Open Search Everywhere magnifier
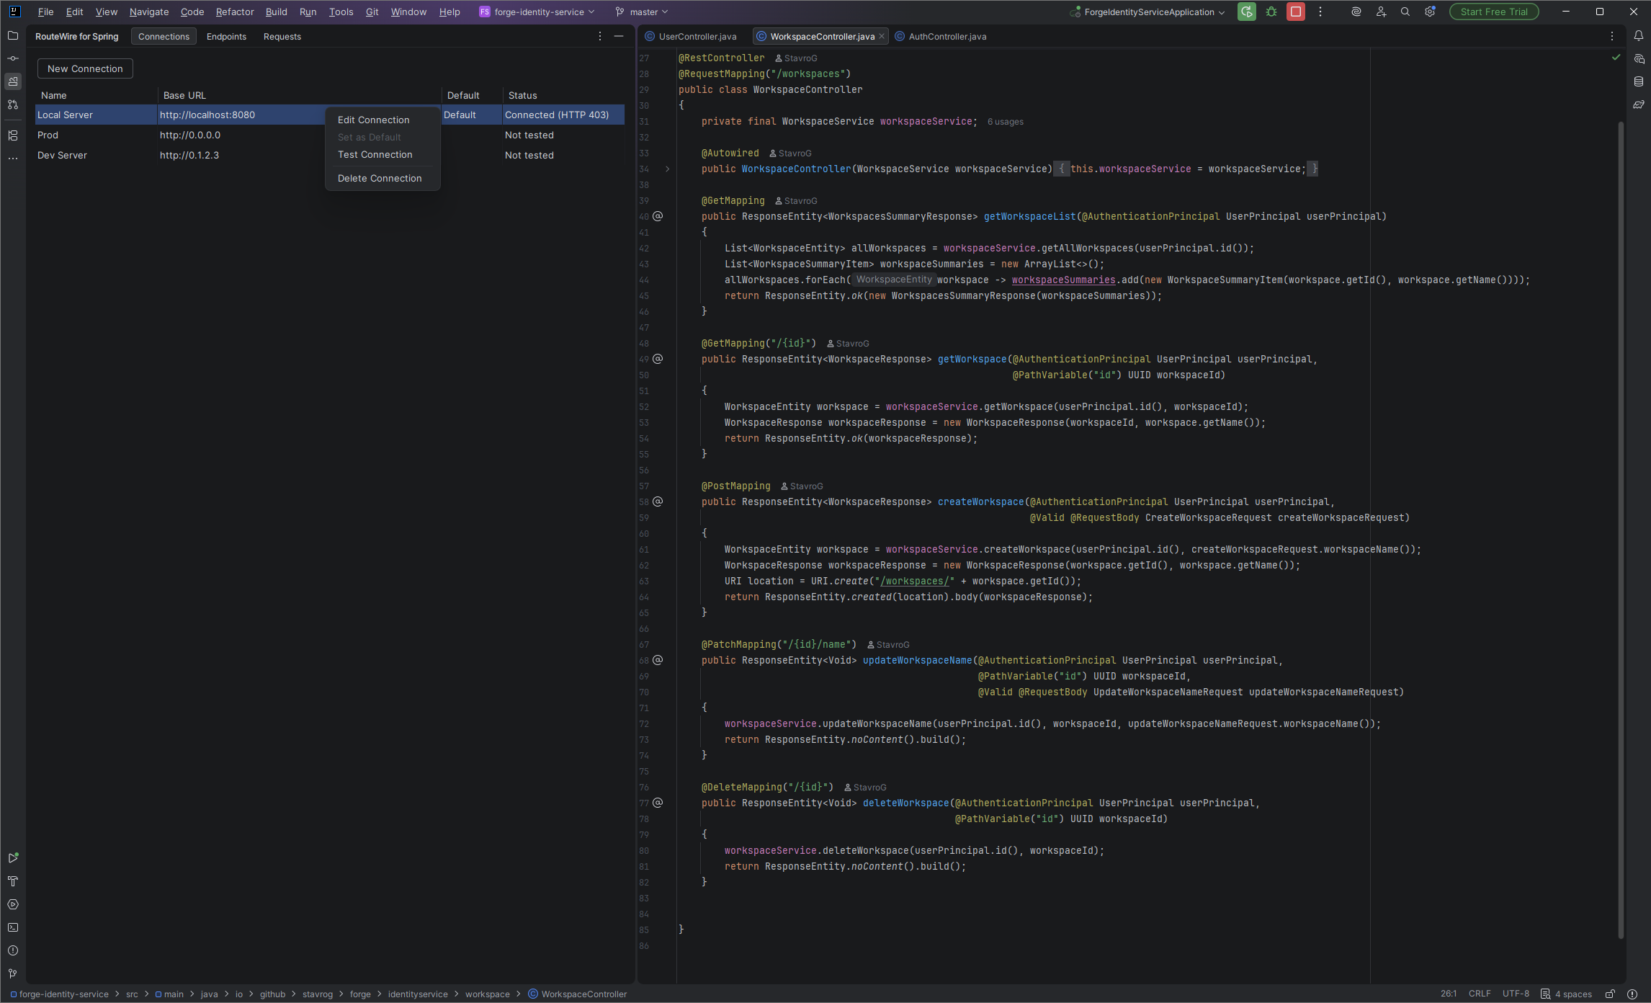 coord(1405,12)
